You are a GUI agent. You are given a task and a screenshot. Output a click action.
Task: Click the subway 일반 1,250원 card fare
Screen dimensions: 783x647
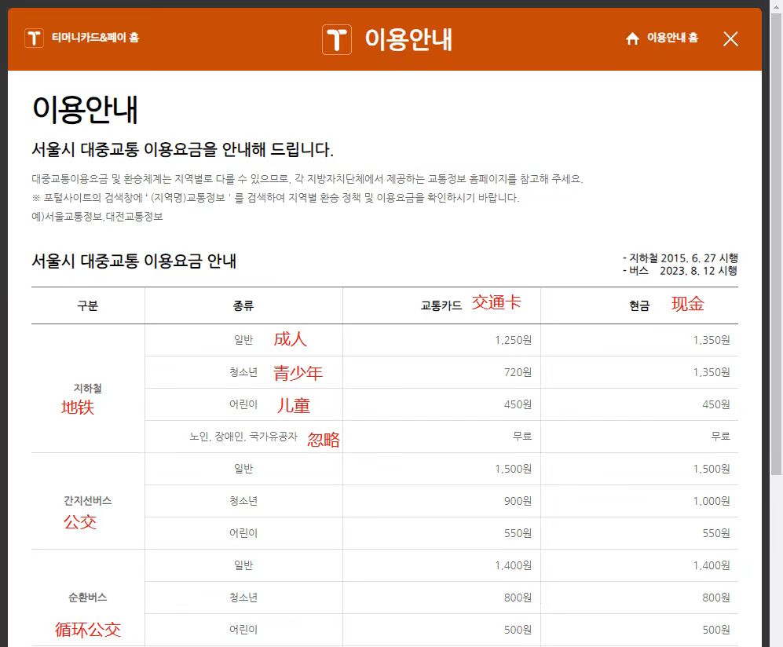pyautogui.click(x=513, y=340)
